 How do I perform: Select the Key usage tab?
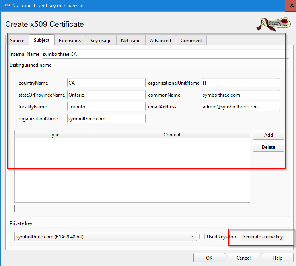(x=101, y=40)
